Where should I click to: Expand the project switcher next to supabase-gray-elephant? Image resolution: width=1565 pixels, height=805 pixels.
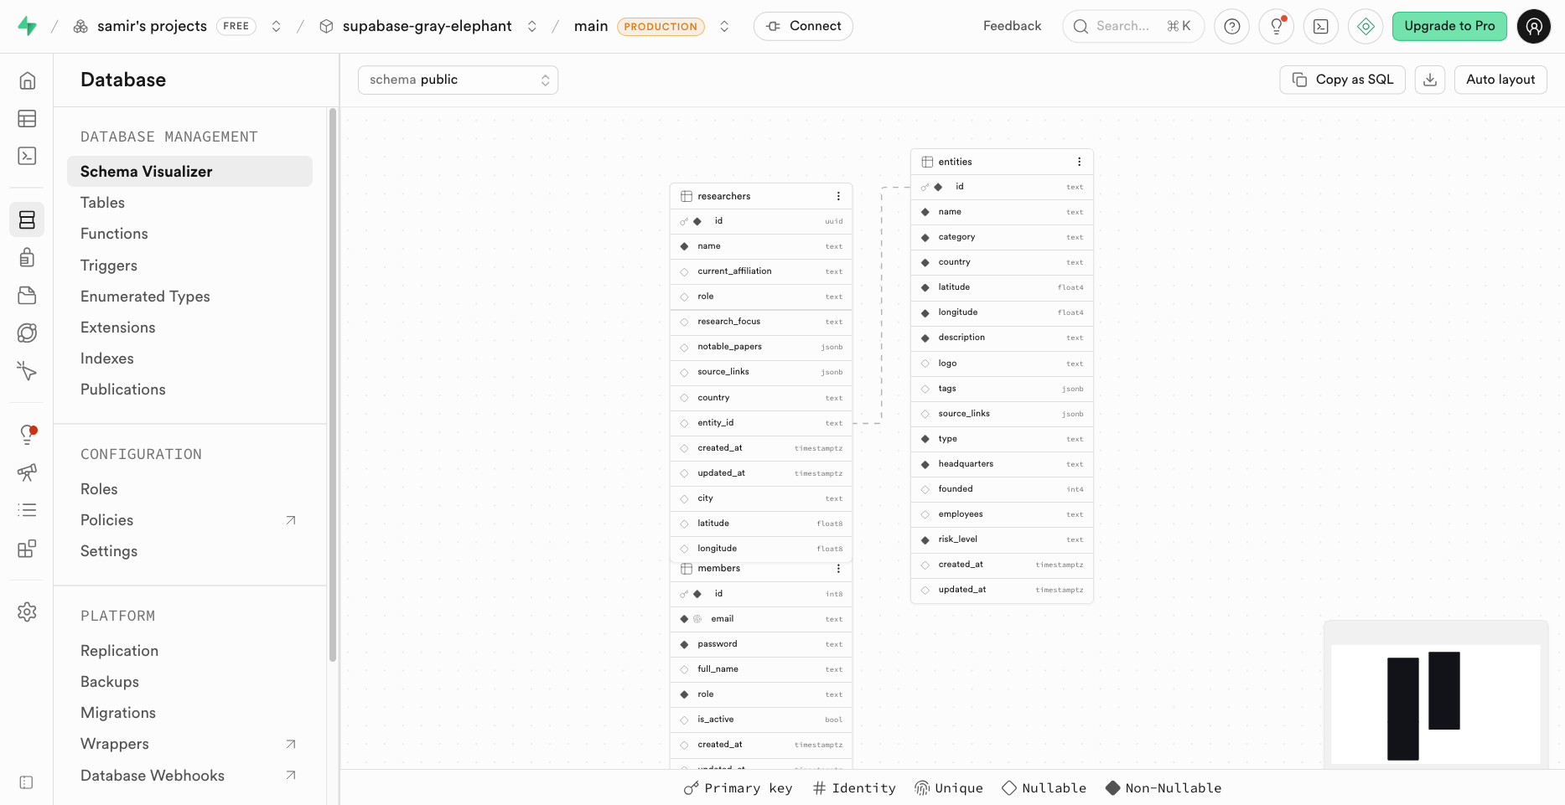pyautogui.click(x=532, y=27)
